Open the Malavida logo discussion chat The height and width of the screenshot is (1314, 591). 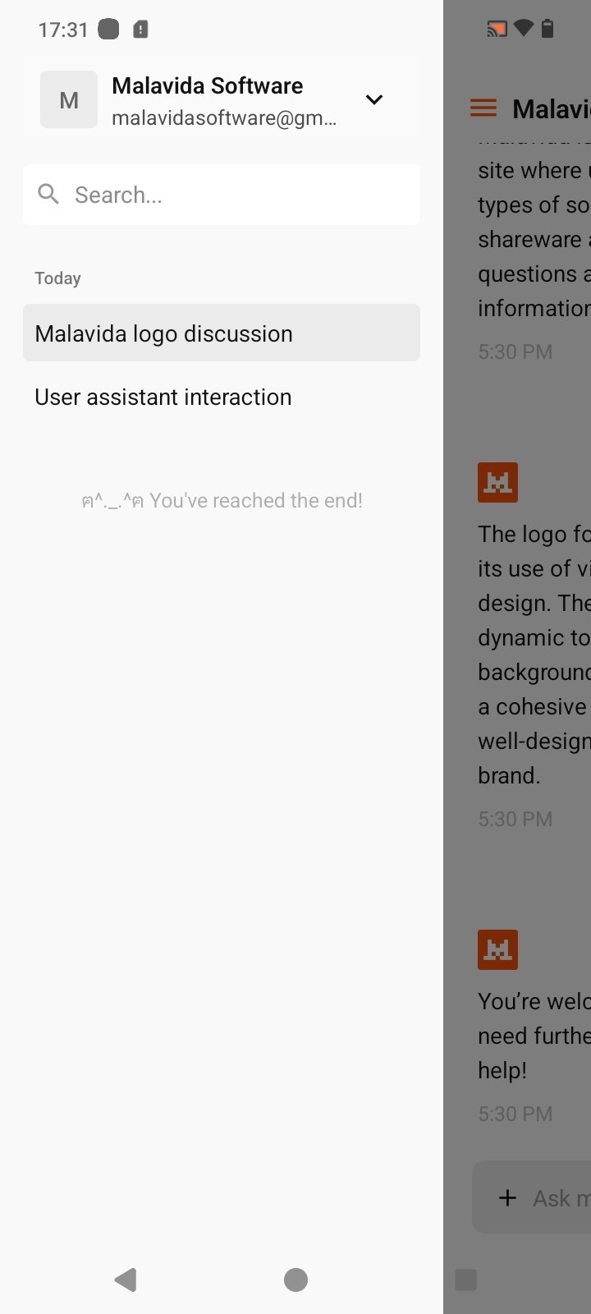pos(222,333)
